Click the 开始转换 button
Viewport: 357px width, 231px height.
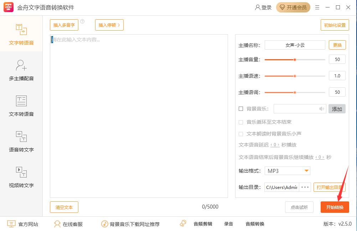(335, 207)
